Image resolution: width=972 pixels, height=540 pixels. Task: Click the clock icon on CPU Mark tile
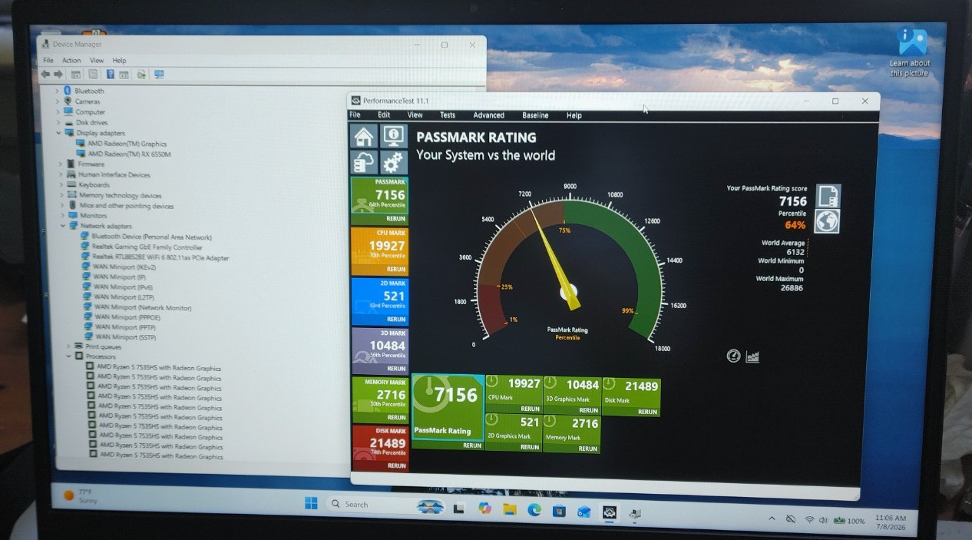(x=493, y=383)
